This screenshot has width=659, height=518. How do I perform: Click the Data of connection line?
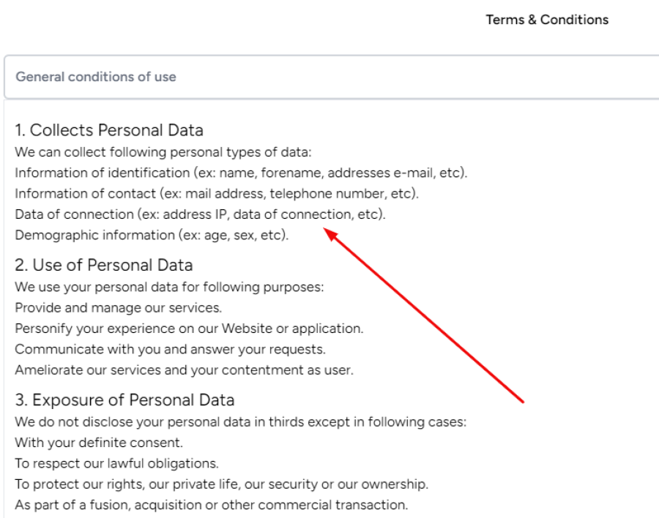pos(200,214)
